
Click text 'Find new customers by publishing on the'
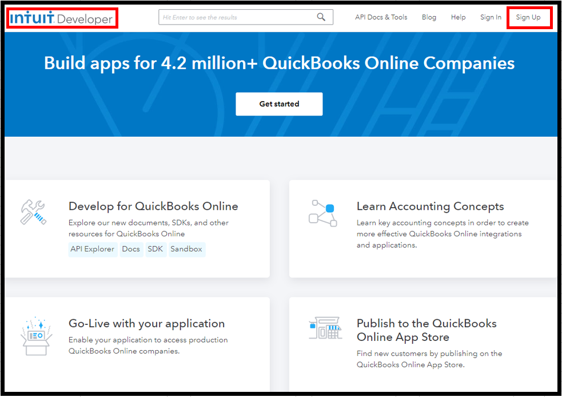tap(429, 354)
